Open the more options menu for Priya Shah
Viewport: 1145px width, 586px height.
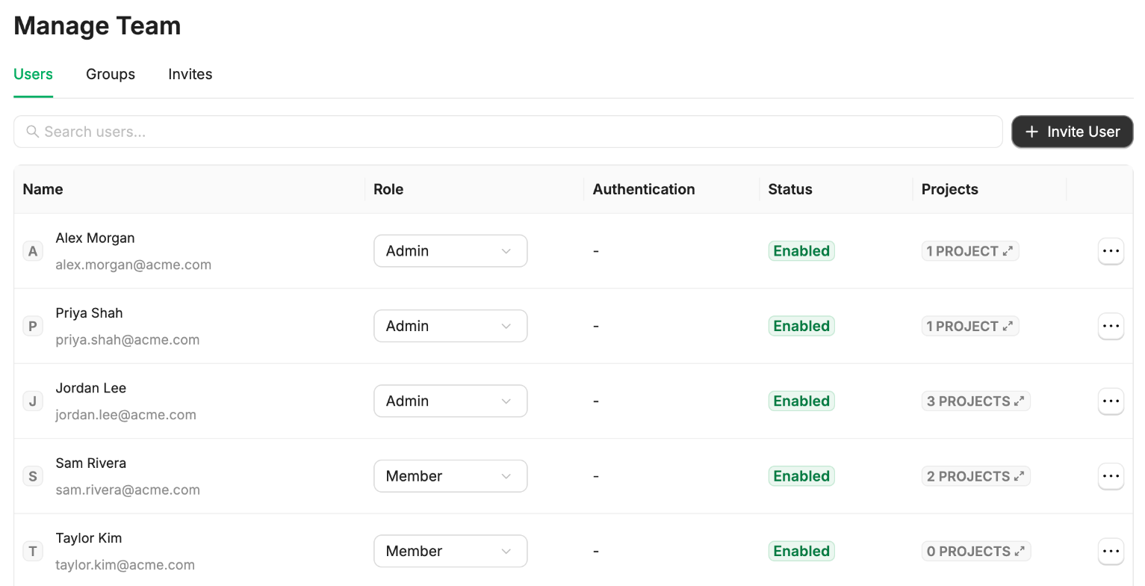click(1111, 326)
